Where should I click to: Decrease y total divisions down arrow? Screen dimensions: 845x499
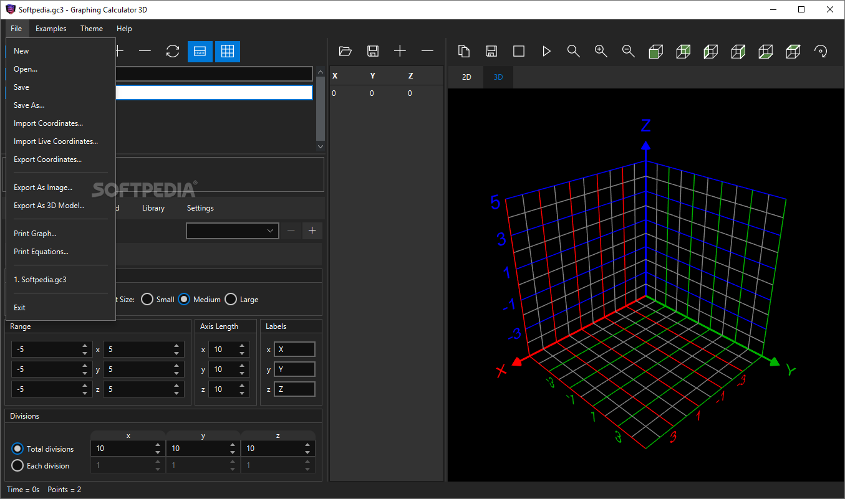tap(233, 452)
